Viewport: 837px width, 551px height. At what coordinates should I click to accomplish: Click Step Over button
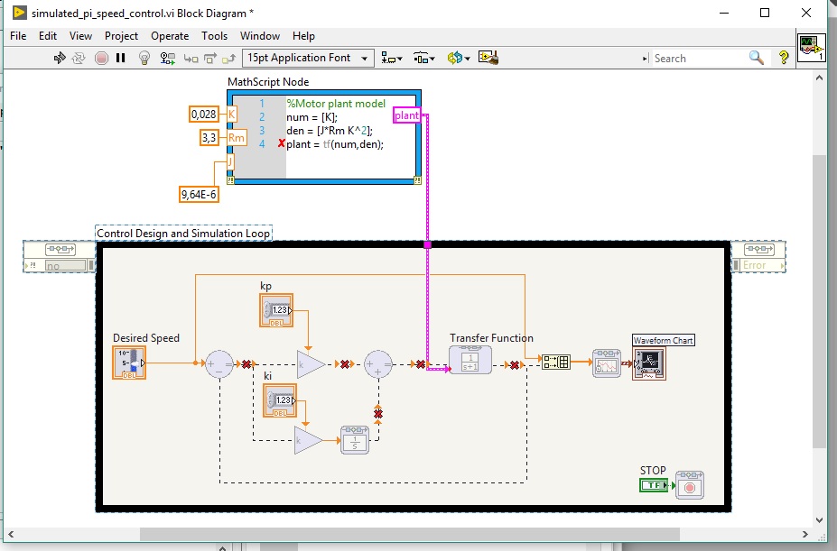(x=210, y=58)
